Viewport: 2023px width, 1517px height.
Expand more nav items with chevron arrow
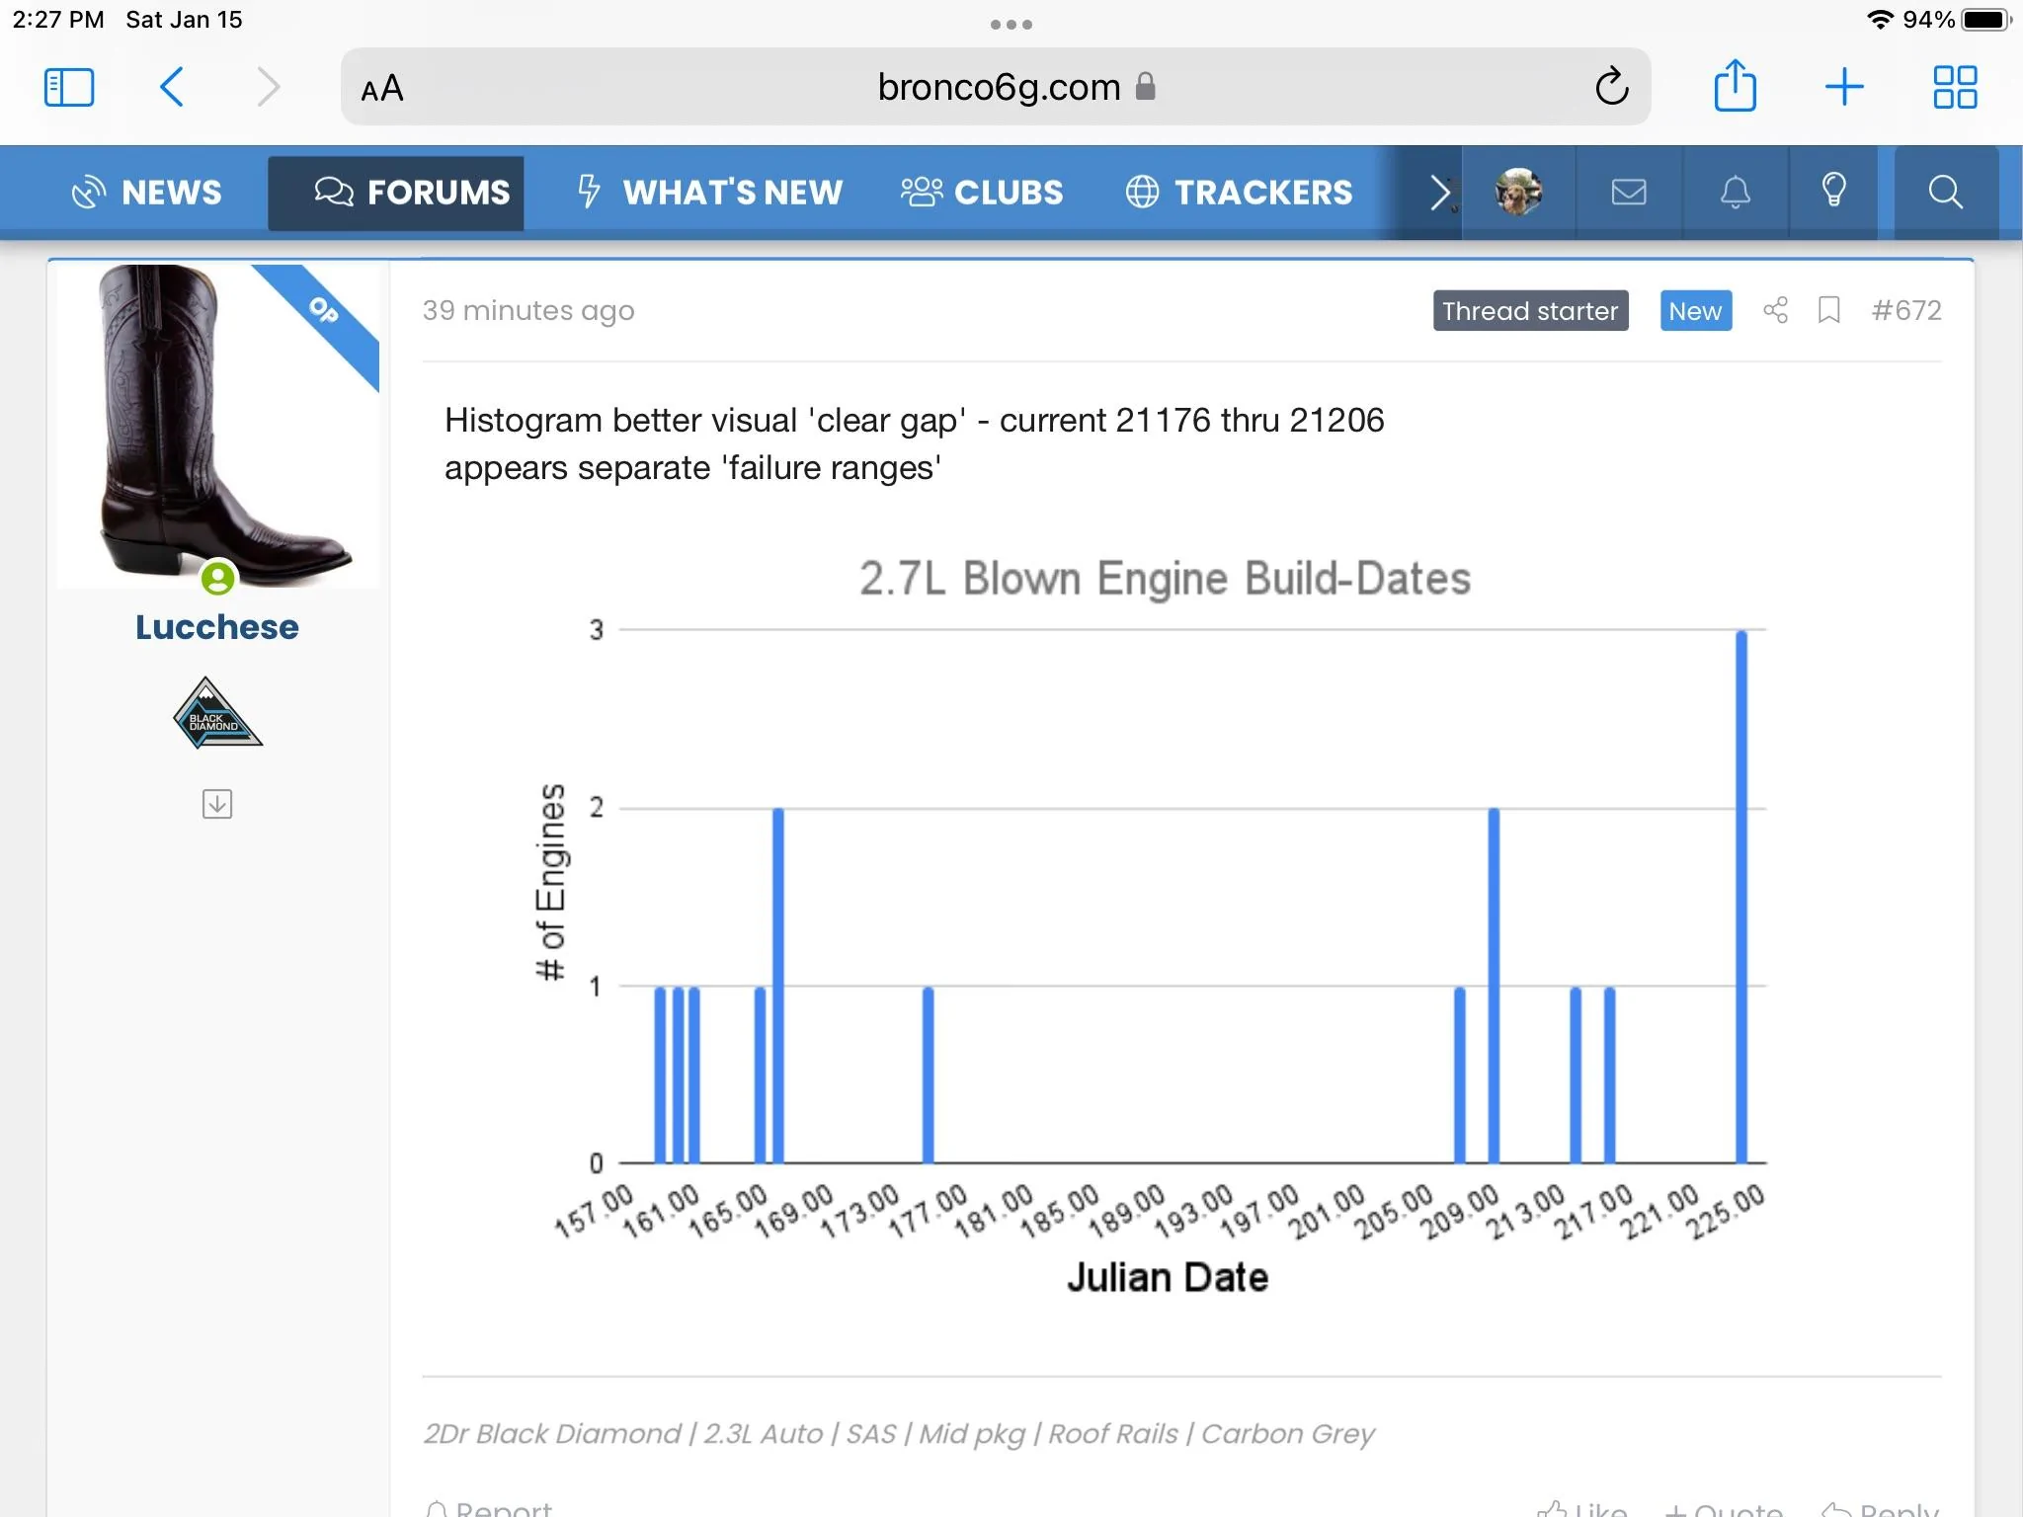pos(1440,192)
